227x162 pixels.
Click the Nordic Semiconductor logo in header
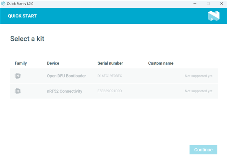pyautogui.click(x=214, y=16)
